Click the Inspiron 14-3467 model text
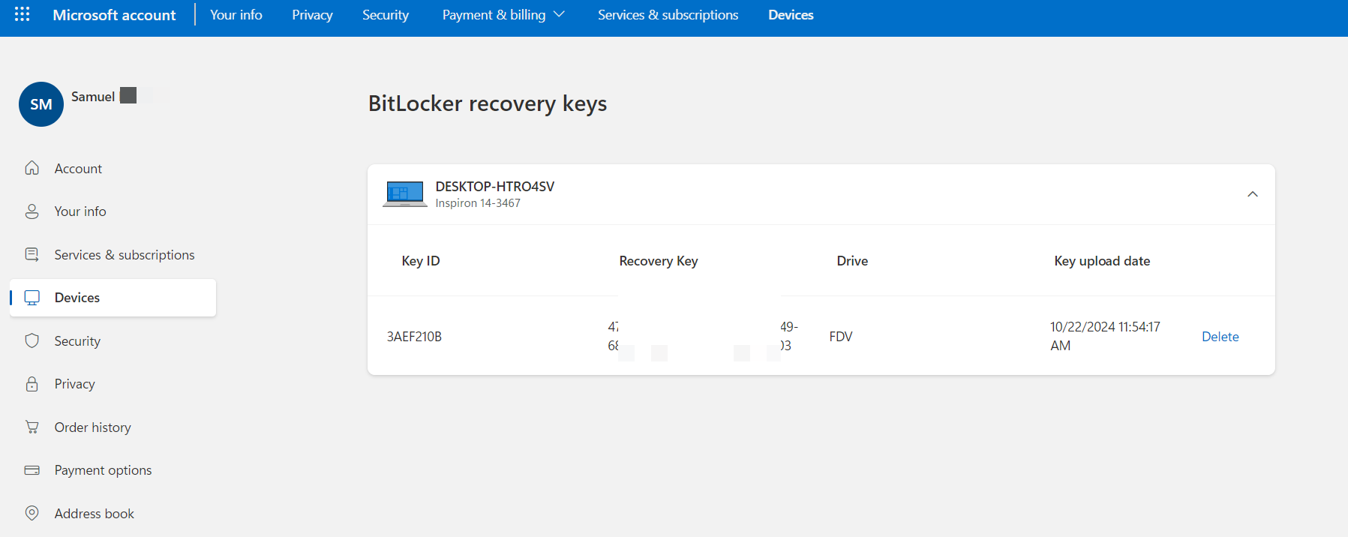 478,203
